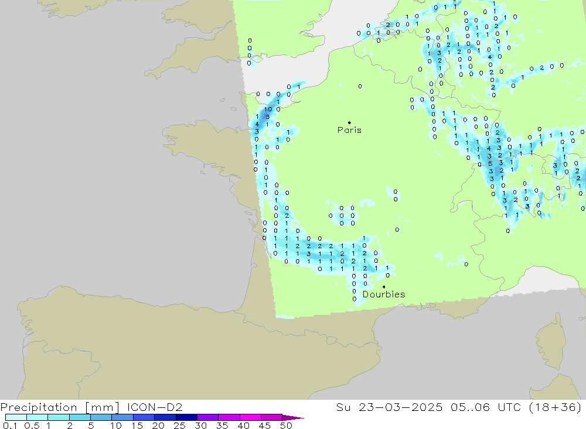This screenshot has width=586, height=429.
Task: Click the '05..06 UTC' time text
Action: point(485,407)
